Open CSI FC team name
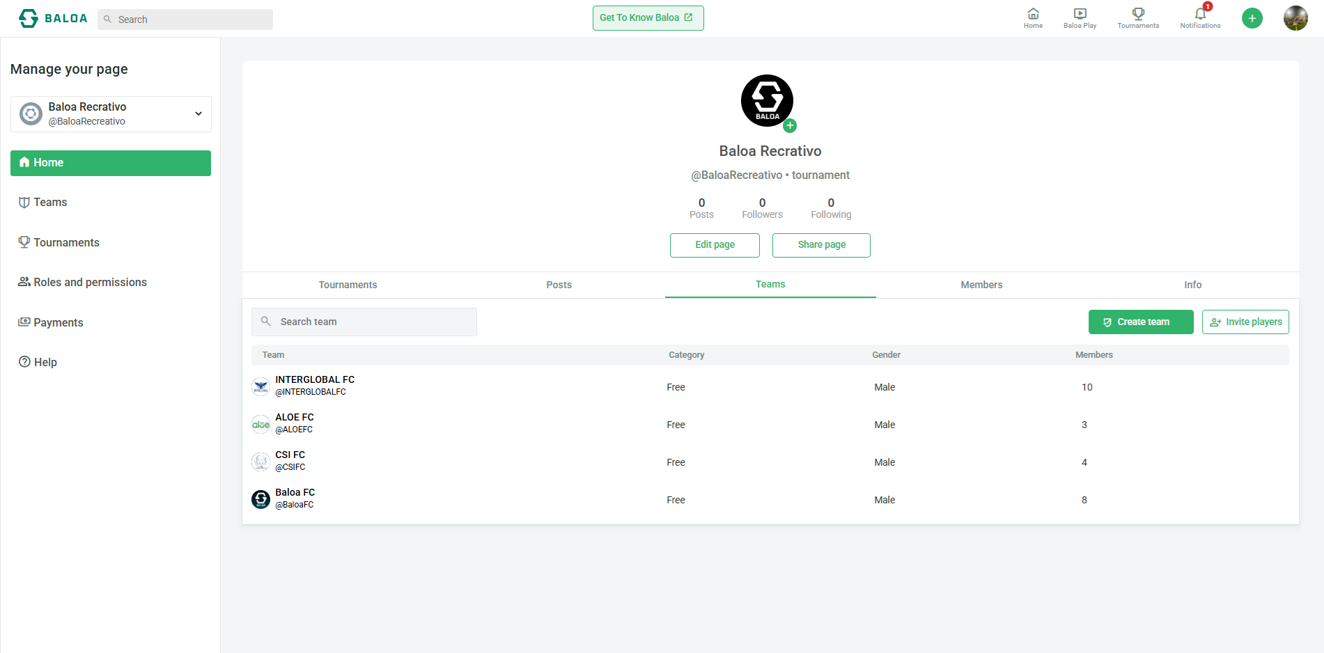This screenshot has height=653, width=1324. click(290, 455)
